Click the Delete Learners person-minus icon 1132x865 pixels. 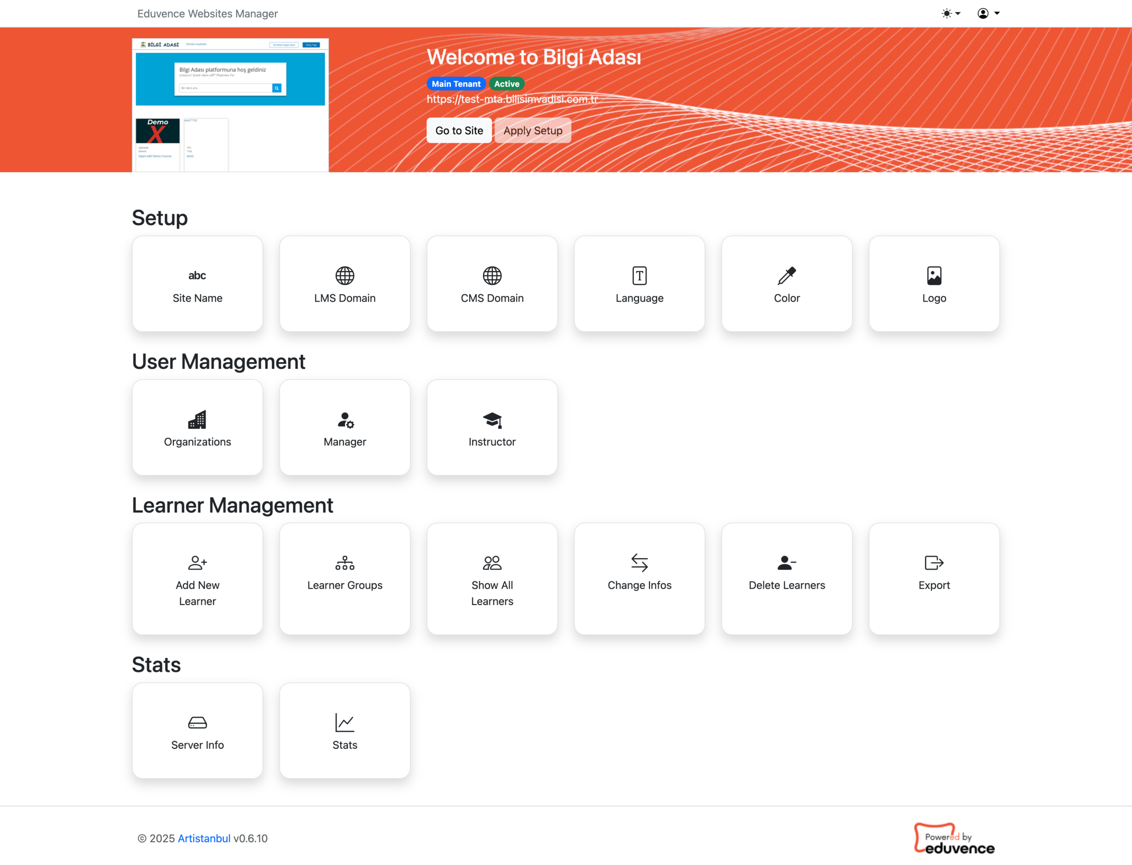point(787,562)
